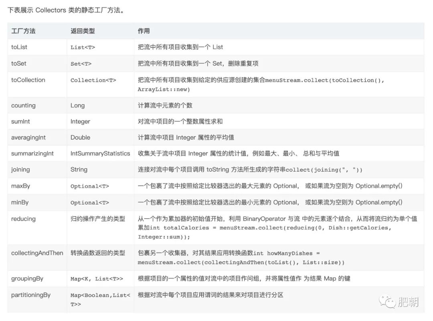Click the minBy description about 最小元素

(270, 202)
